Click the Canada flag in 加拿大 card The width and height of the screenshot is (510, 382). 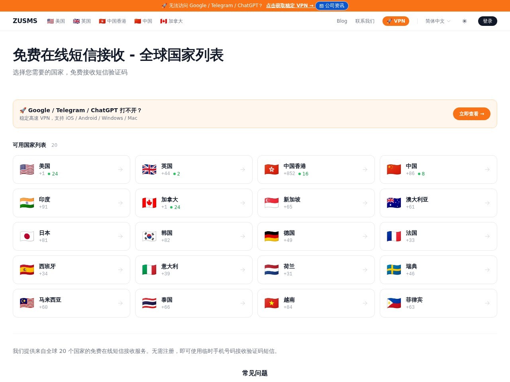pyautogui.click(x=149, y=203)
